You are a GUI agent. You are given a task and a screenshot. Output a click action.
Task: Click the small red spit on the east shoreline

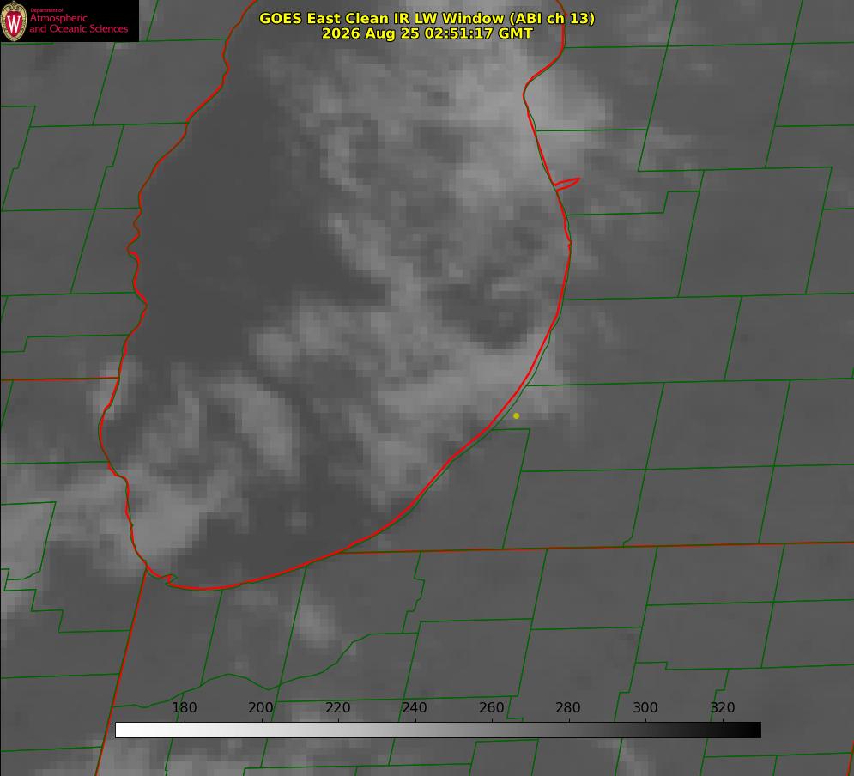pos(566,184)
